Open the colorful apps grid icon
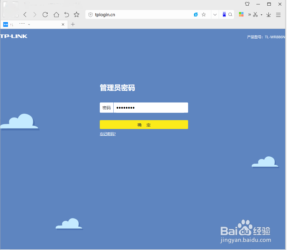 [x=241, y=14]
